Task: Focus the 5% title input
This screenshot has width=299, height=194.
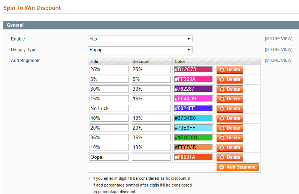Action: pyautogui.click(x=109, y=79)
